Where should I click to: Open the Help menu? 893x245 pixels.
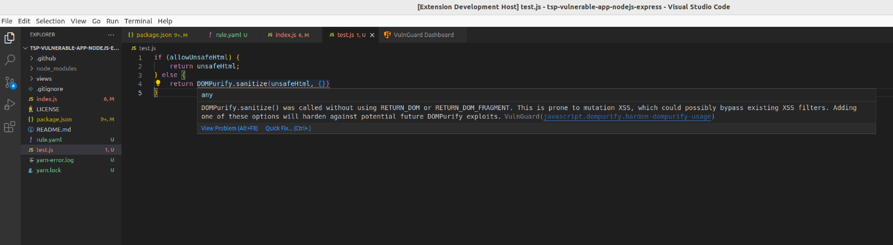165,21
